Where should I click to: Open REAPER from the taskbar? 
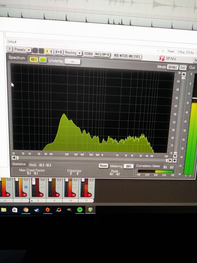(90, 210)
